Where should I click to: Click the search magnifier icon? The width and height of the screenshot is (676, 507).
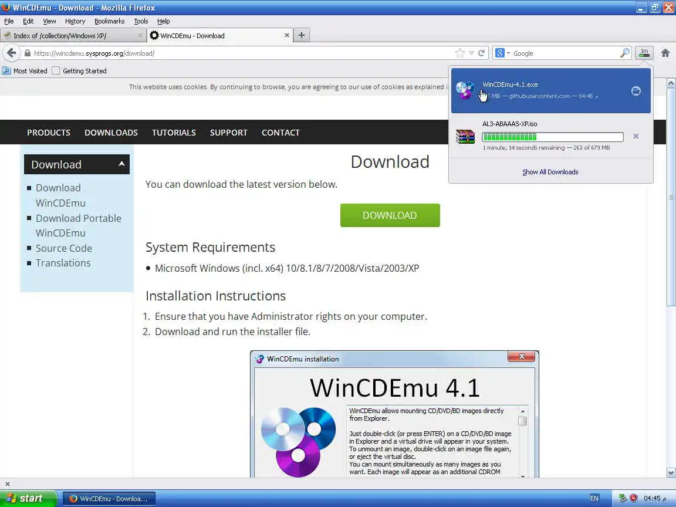(x=625, y=53)
